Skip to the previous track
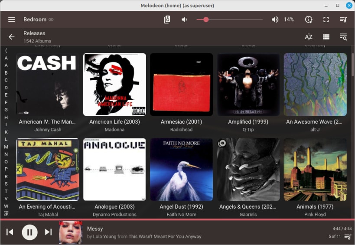 click(x=10, y=232)
